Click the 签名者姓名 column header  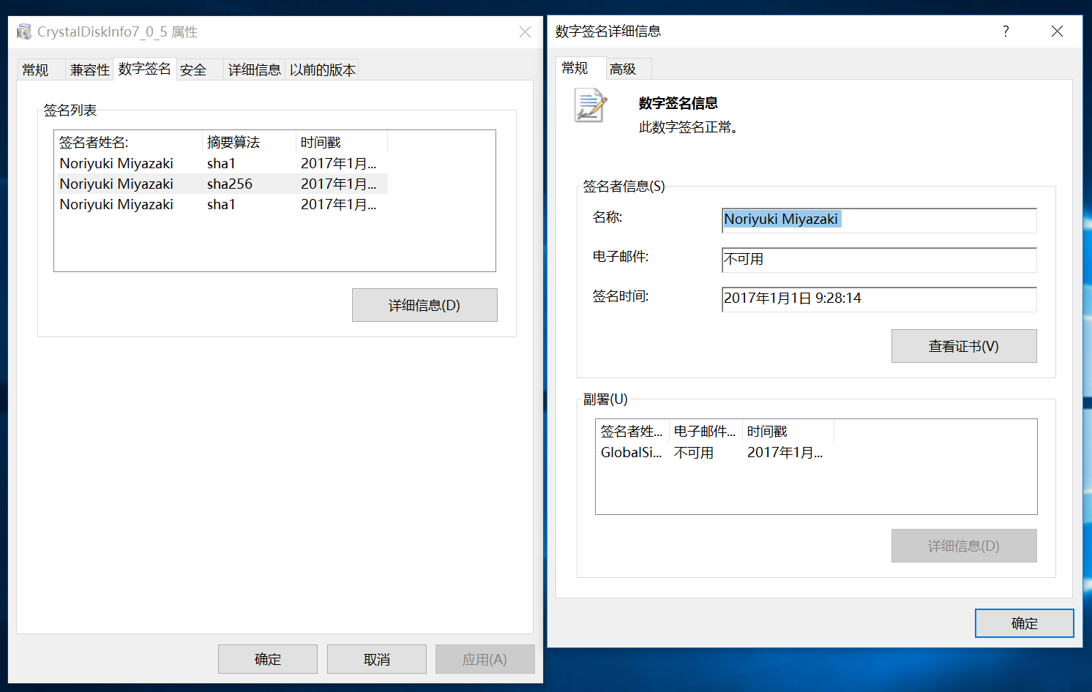[x=129, y=142]
